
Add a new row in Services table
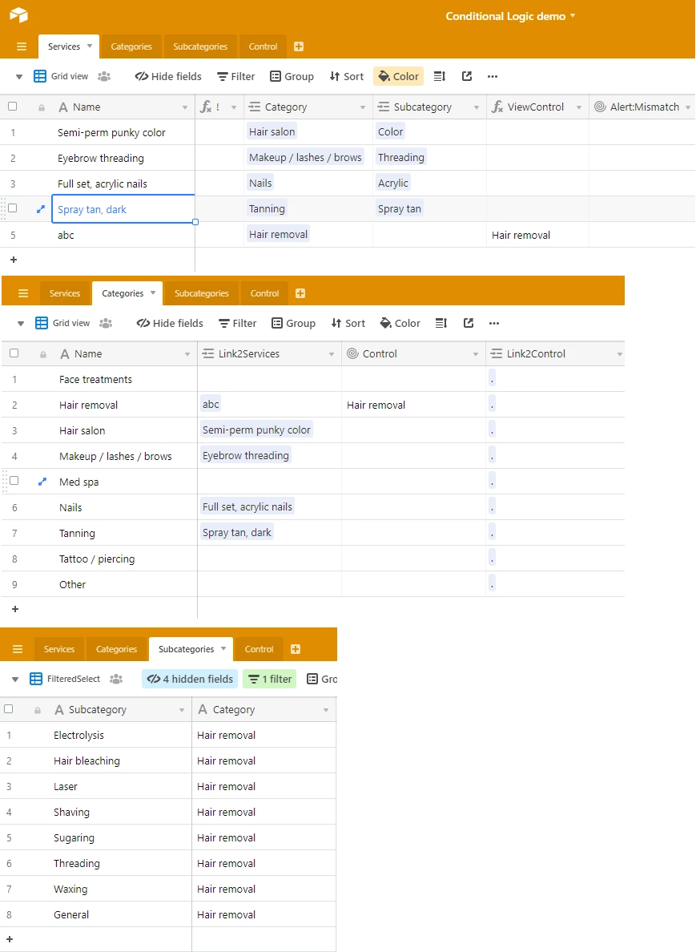coord(14,260)
